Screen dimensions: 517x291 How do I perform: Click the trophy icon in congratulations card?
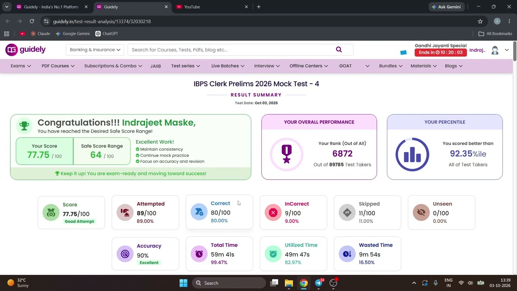coord(24,126)
